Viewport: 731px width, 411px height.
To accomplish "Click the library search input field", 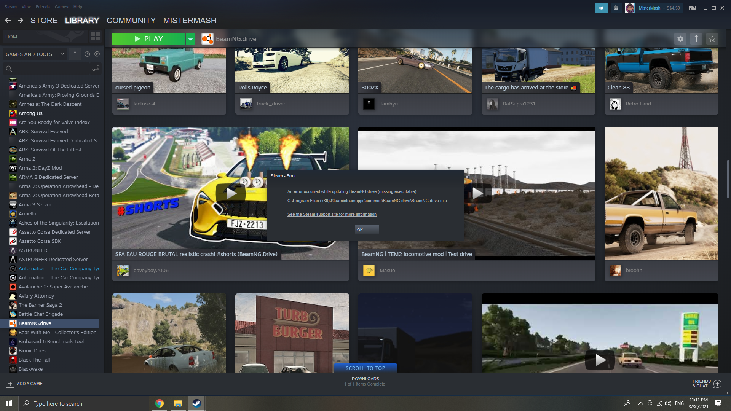I will [52, 69].
